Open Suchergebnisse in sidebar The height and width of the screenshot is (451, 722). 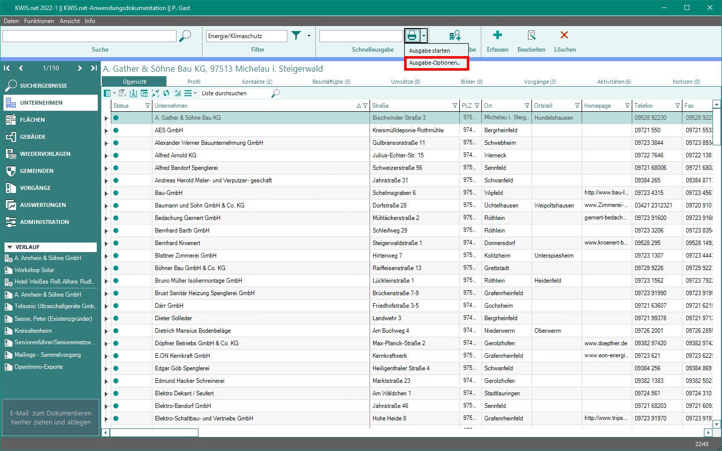[x=50, y=86]
